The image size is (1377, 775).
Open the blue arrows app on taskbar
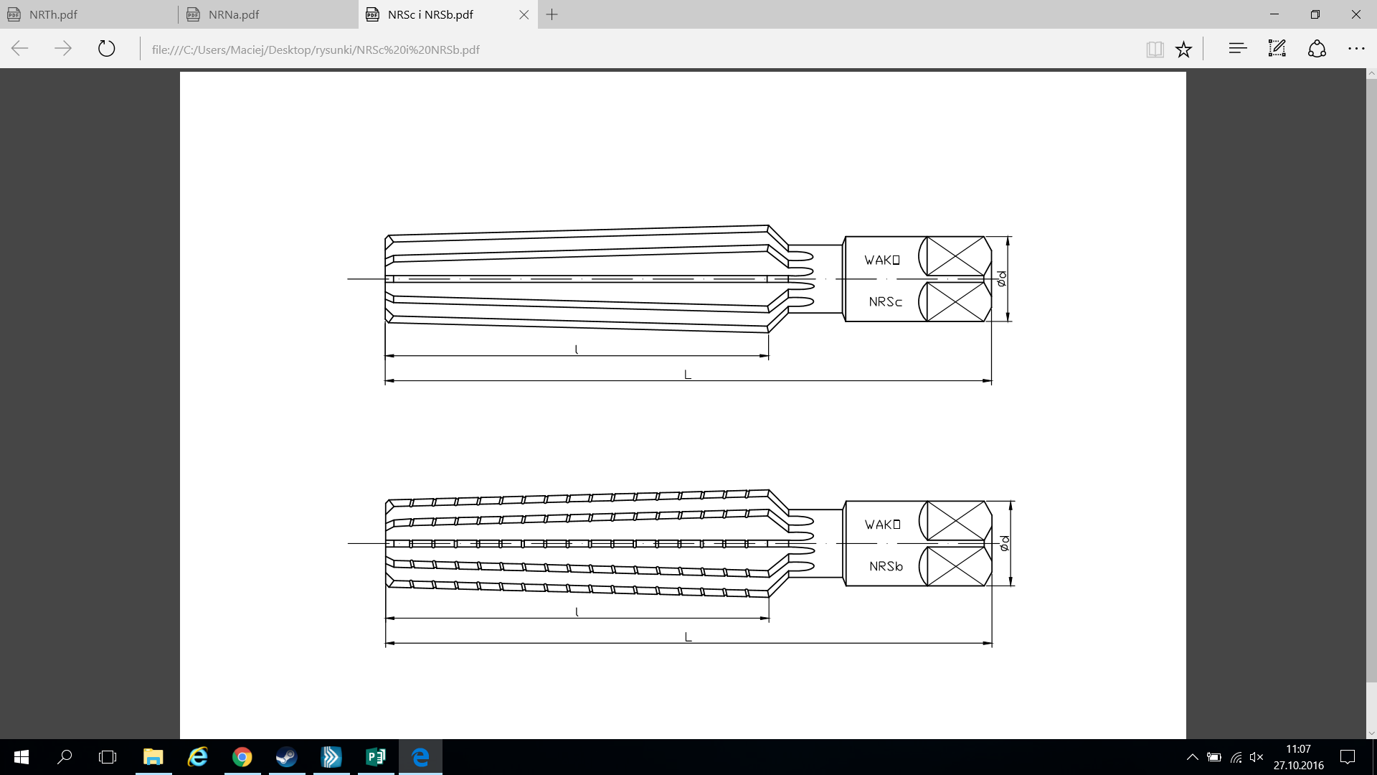(331, 757)
